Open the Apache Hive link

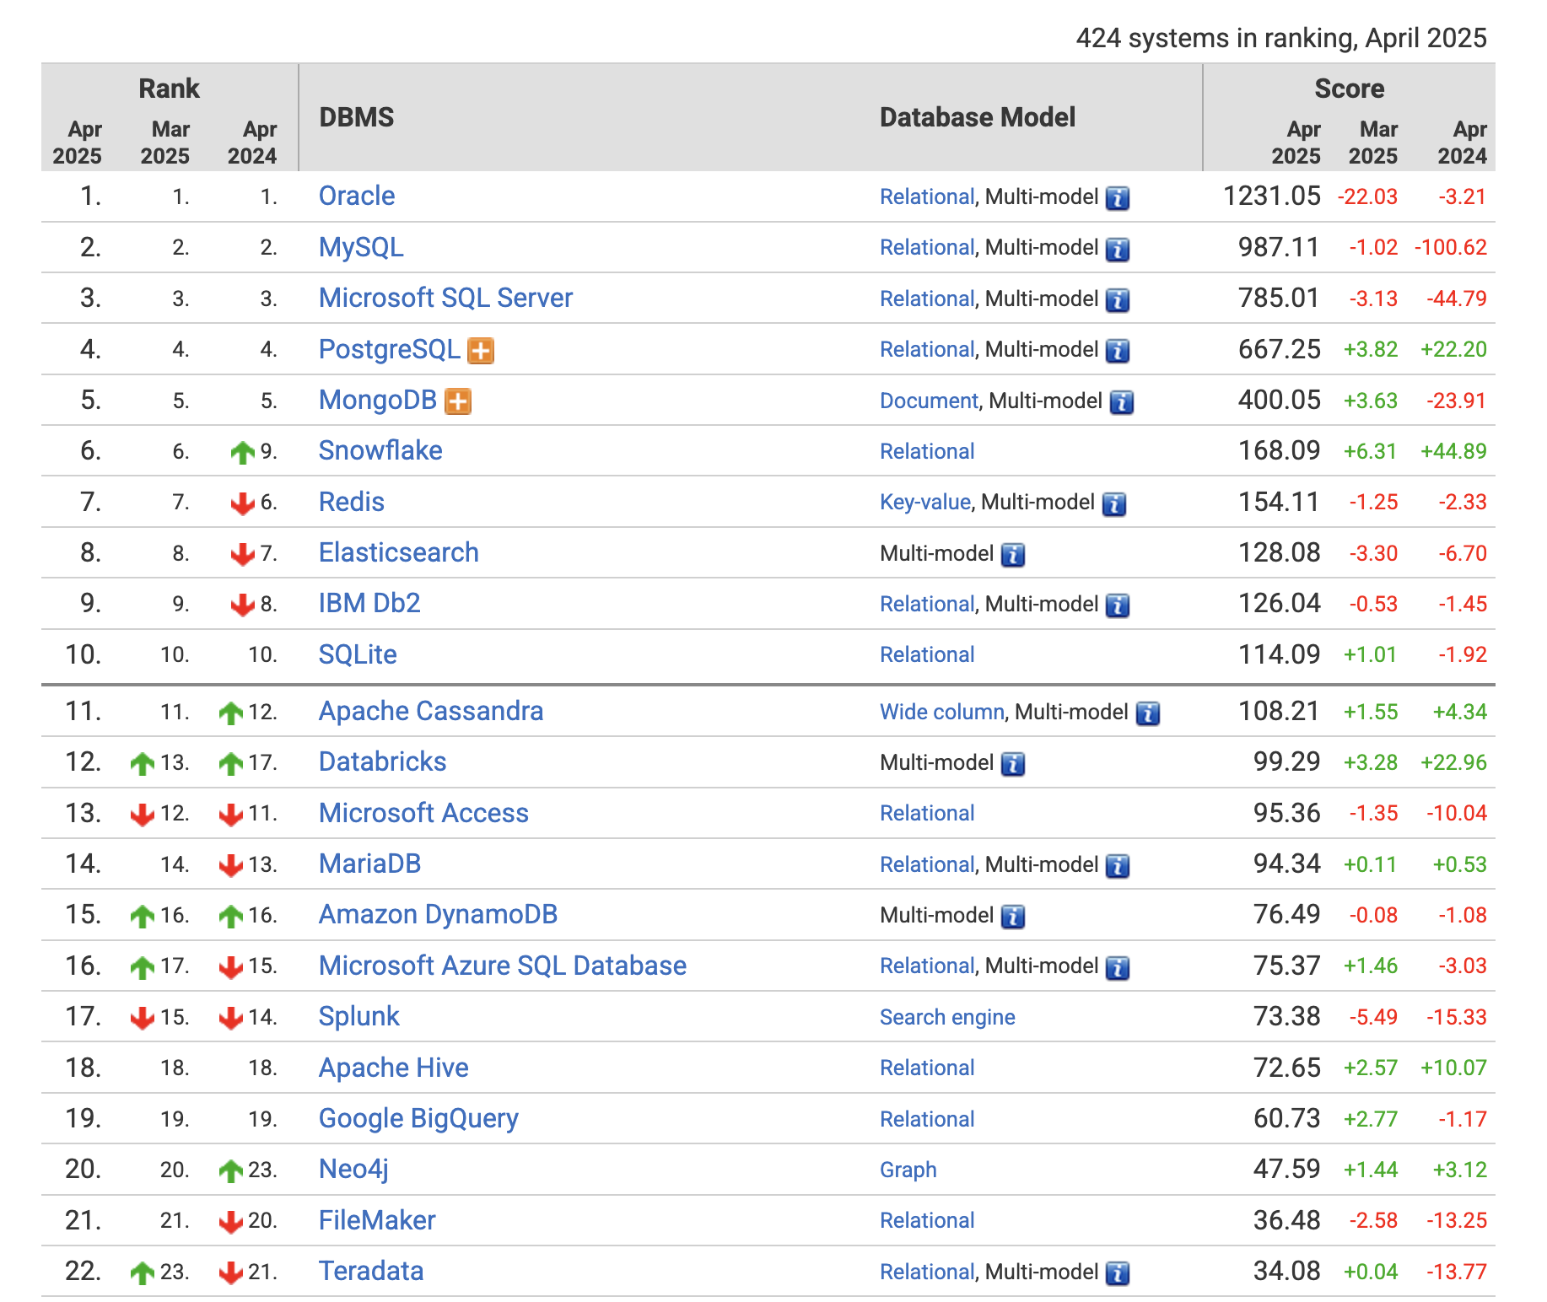[x=393, y=1068]
